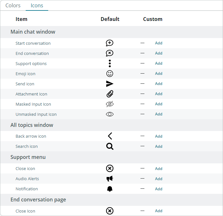
Task: Click the Notification bell icon
Action: point(110,189)
